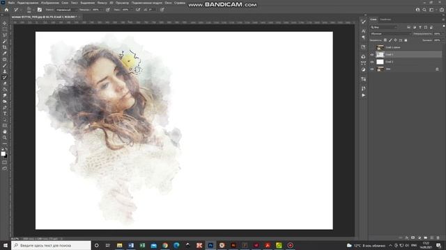Screen dimensions: 446x250
Task: Open Windows Start menu
Action: click(6, 245)
